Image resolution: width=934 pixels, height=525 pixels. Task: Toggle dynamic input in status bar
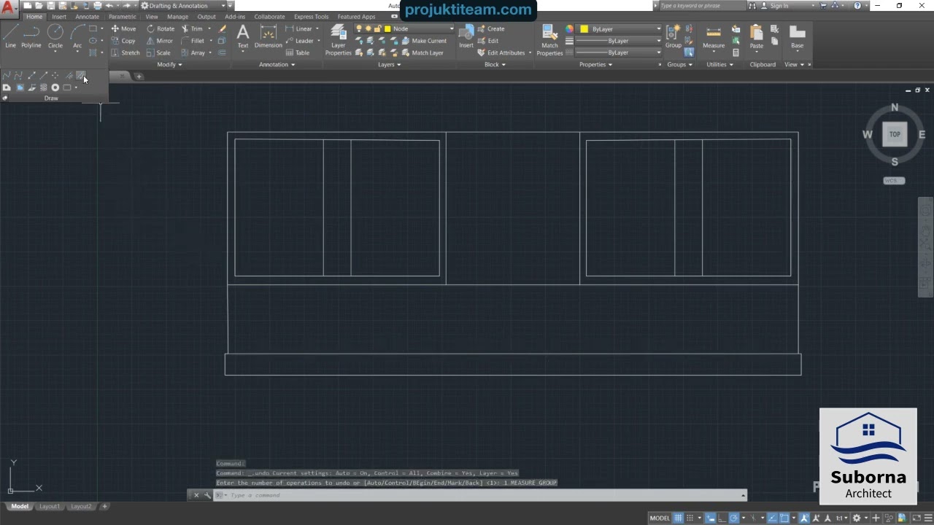tap(710, 518)
